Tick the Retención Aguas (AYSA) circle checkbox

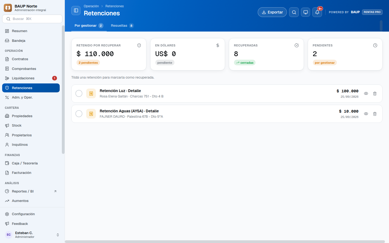79,114
